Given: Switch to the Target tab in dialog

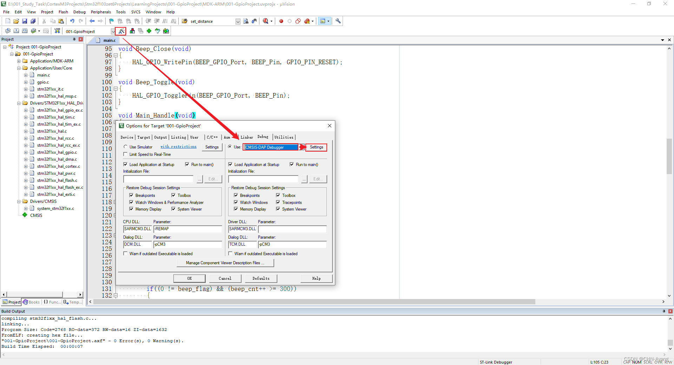Looking at the screenshot, I should (144, 137).
